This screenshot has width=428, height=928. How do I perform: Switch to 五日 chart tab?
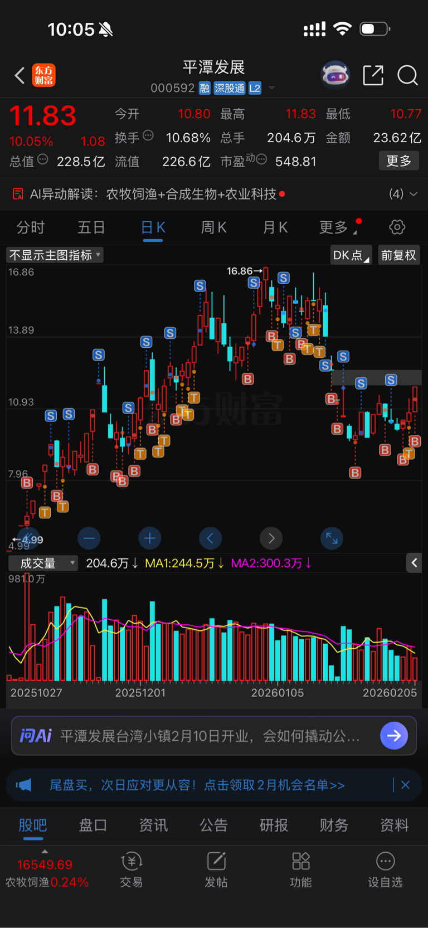91,227
